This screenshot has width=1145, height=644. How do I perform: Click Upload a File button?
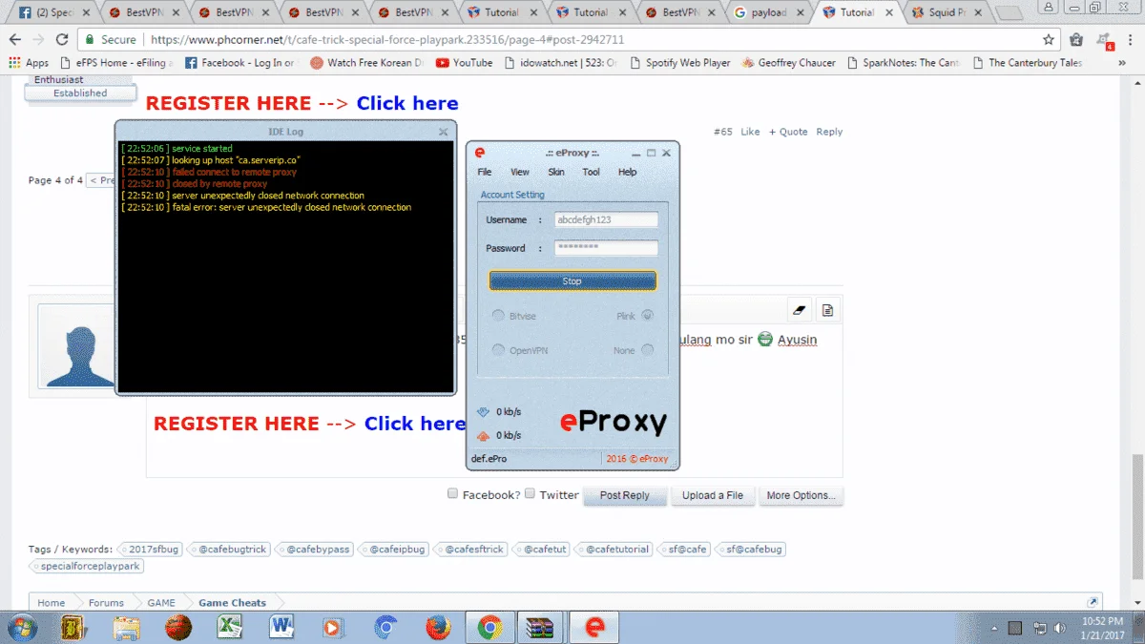[x=713, y=495]
